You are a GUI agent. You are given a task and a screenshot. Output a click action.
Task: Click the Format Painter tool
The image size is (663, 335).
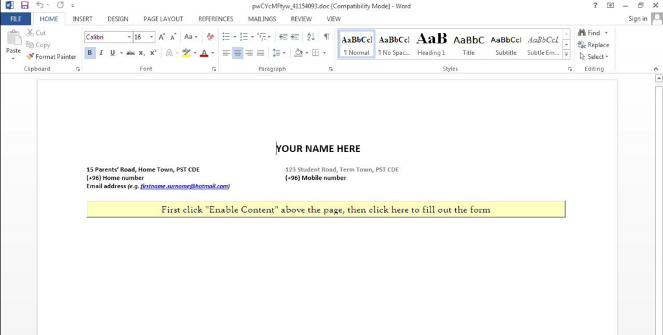pyautogui.click(x=52, y=57)
